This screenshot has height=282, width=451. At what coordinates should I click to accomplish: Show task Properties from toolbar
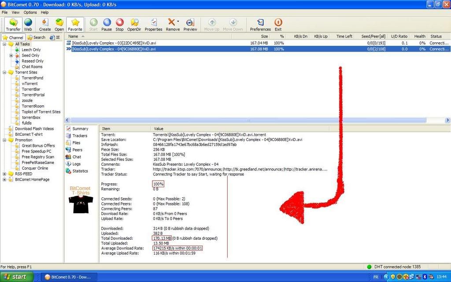pos(153,25)
